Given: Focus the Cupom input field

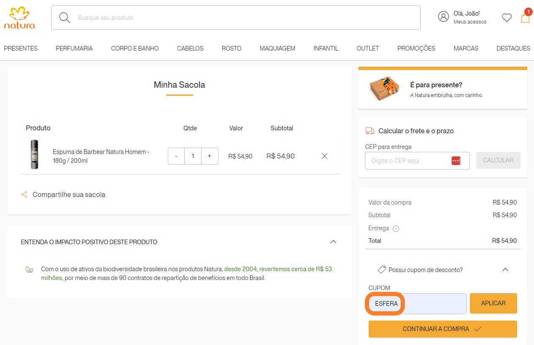Looking at the screenshot, I should (x=418, y=304).
